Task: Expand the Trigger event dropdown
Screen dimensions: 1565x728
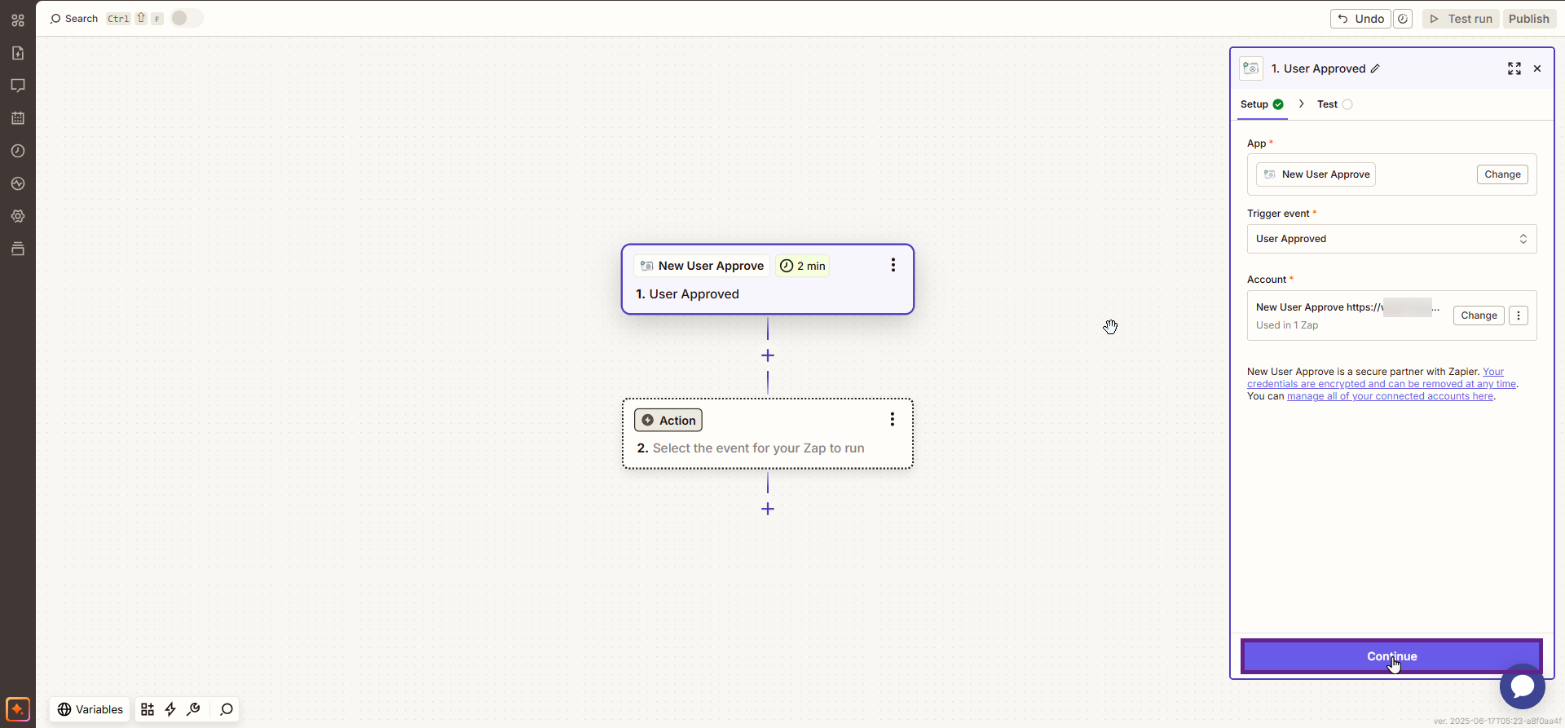Action: [1391, 239]
